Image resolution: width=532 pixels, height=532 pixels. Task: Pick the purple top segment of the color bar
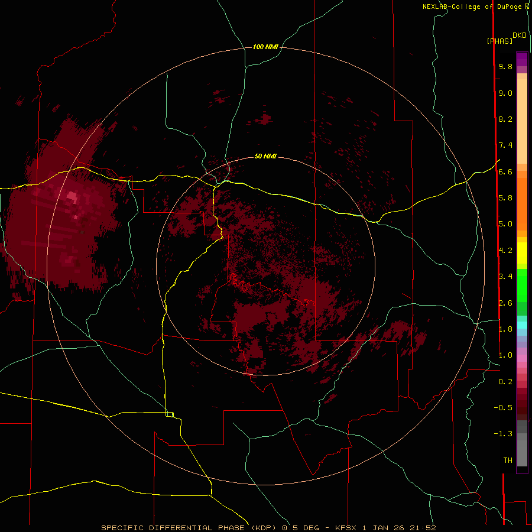pos(522,59)
